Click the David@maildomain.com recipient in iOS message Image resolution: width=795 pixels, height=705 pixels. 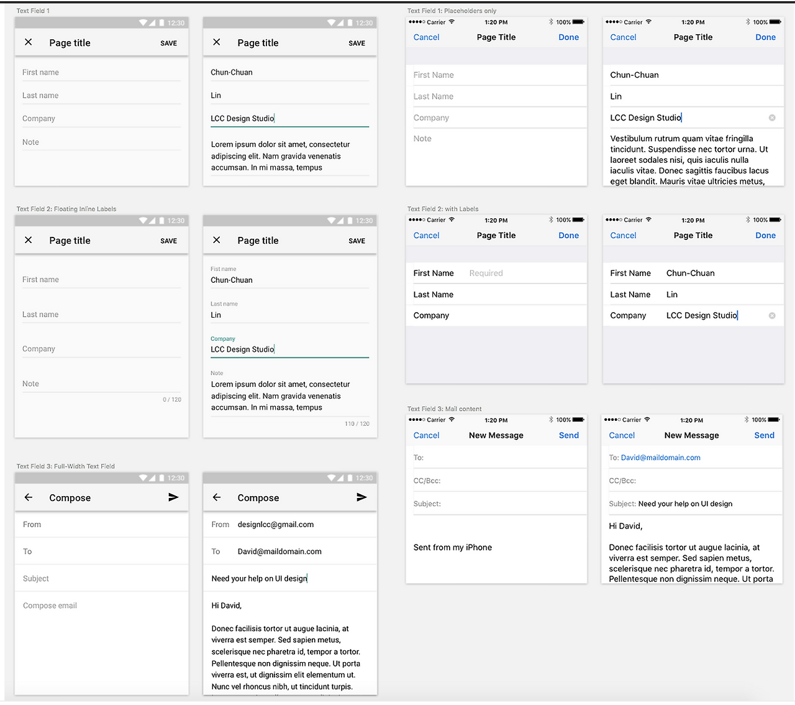click(660, 458)
